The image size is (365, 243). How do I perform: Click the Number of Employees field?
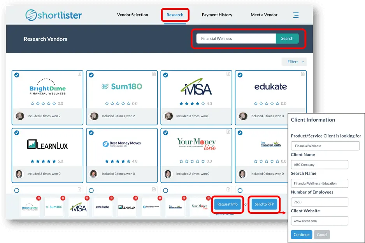tap(319, 202)
